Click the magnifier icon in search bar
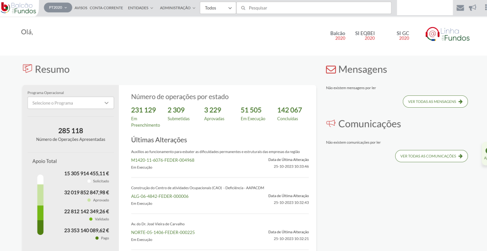 pos(243,8)
